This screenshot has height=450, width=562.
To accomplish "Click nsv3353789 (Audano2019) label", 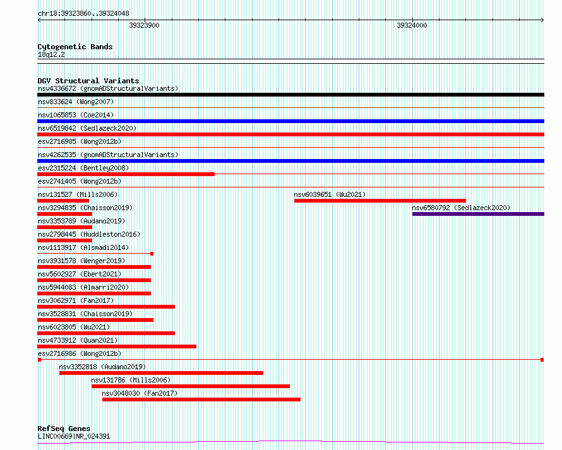I will [x=81, y=221].
